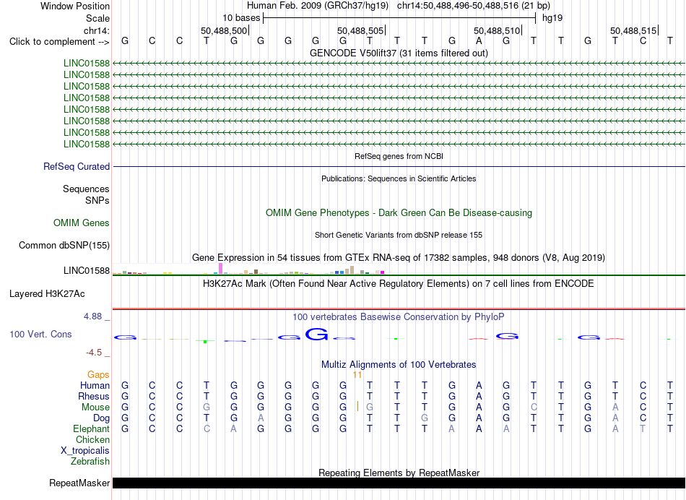
Task: Open the 'Short Genetic Variants from dbSNP release 155' title
Action: pyautogui.click(x=399, y=235)
